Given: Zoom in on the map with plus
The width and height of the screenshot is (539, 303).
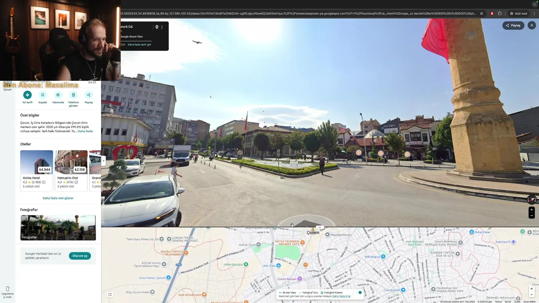Looking at the screenshot, I should pos(532,289).
